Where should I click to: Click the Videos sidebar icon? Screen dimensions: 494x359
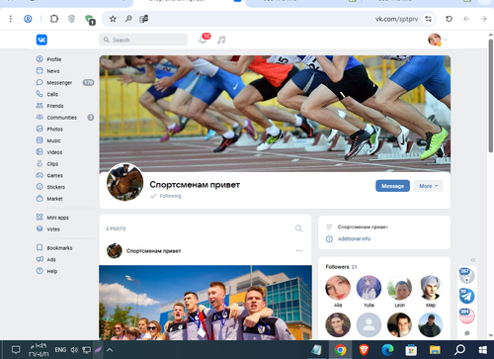click(40, 152)
